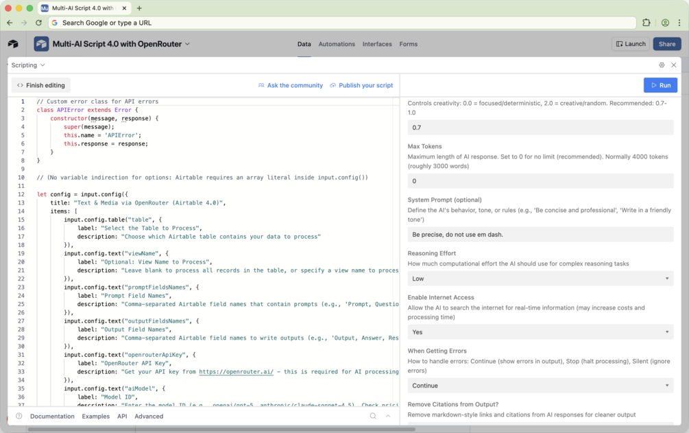Open the Reasoning Effort dropdown
689x433 pixels.
coord(540,279)
